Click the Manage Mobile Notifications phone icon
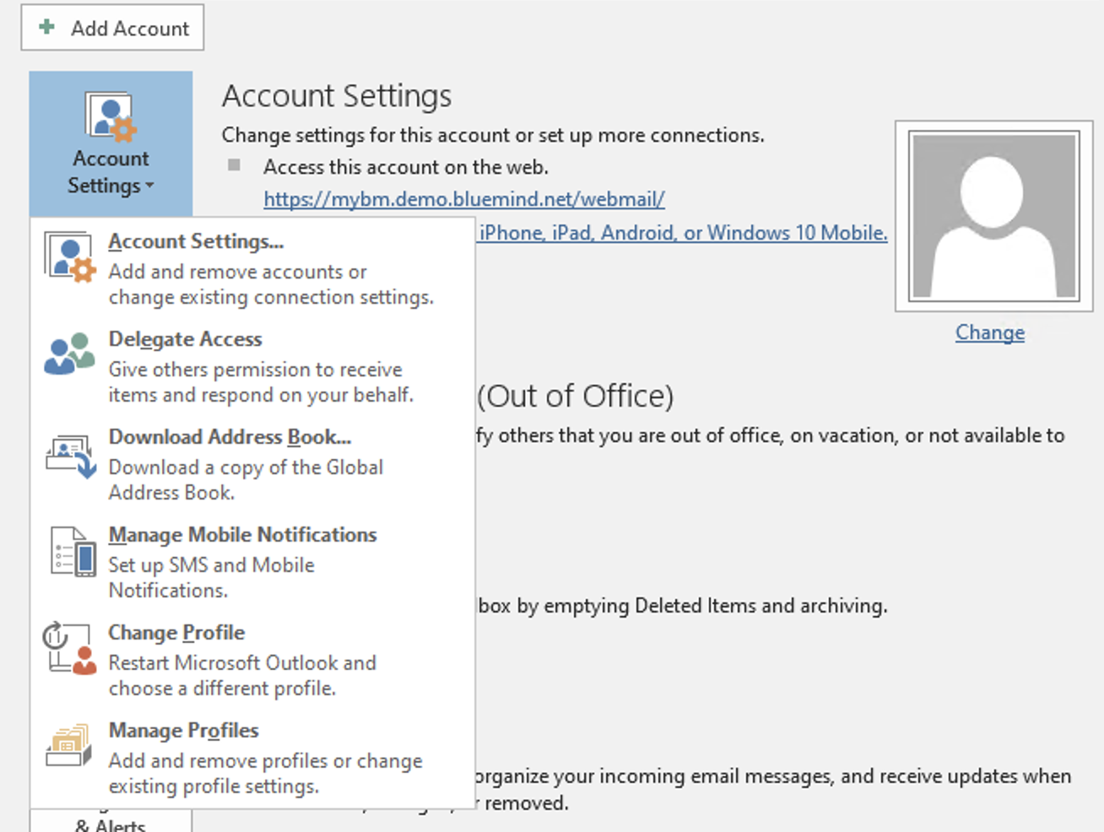Viewport: 1104px width, 832px height. coord(73,553)
